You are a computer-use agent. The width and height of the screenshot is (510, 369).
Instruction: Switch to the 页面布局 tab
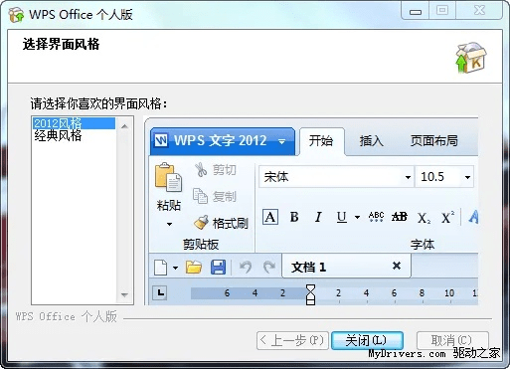[434, 140]
